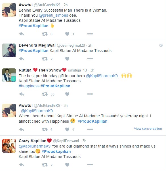Retweet Rutuja's tweet with 53 retweets
166x171 pixels.
45,94
